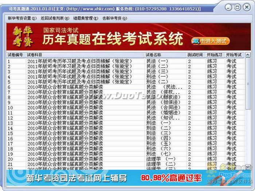Screen dimensions: 255x191
Task: Start 练习 for row 1 民法（一）
Action: [212, 61]
